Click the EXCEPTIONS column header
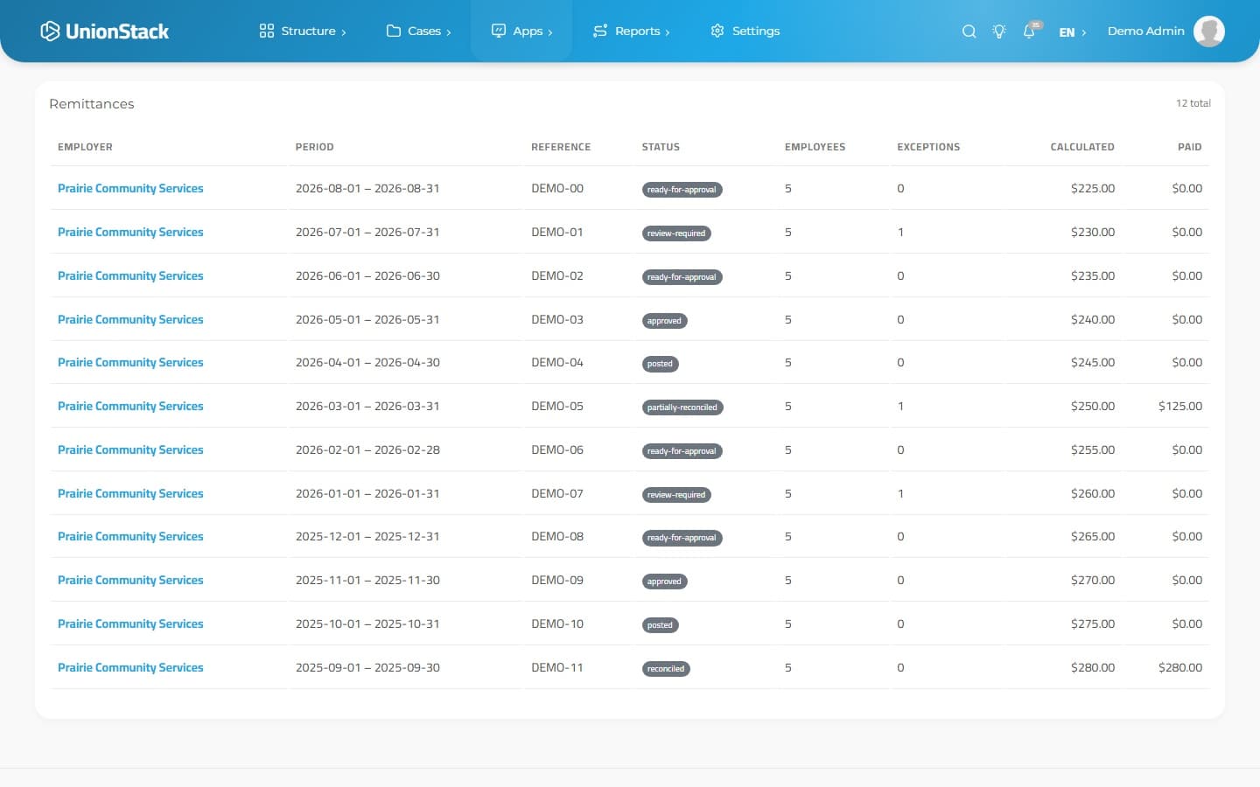 pos(928,147)
